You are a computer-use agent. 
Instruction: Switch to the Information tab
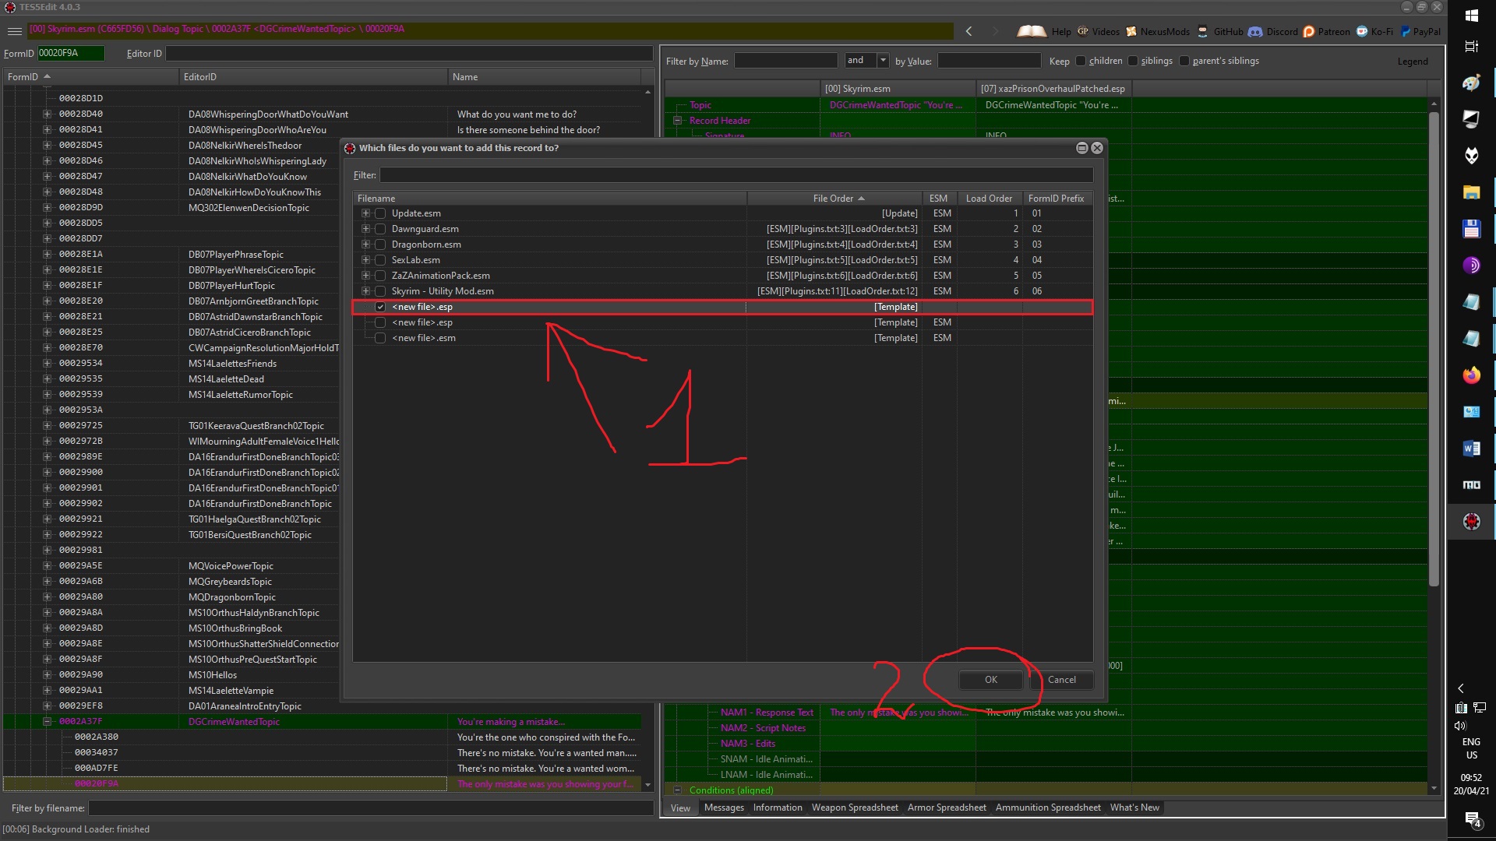coord(778,808)
